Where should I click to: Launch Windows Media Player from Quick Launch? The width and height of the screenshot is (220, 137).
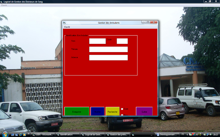(x=24, y=135)
